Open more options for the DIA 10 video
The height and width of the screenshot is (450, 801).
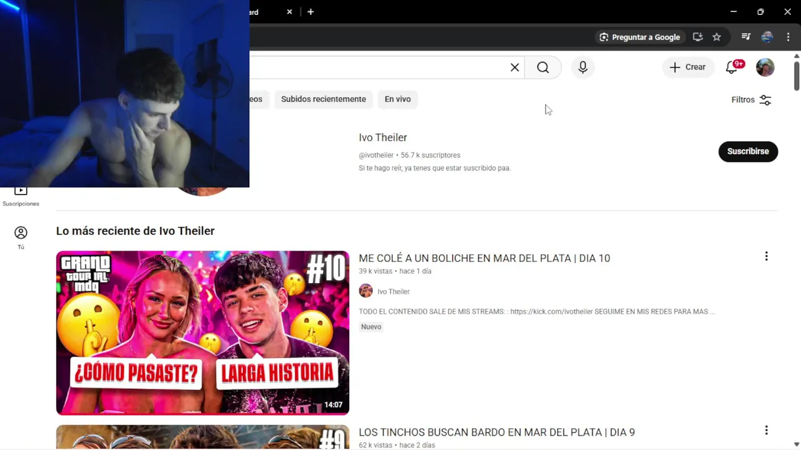(766, 256)
